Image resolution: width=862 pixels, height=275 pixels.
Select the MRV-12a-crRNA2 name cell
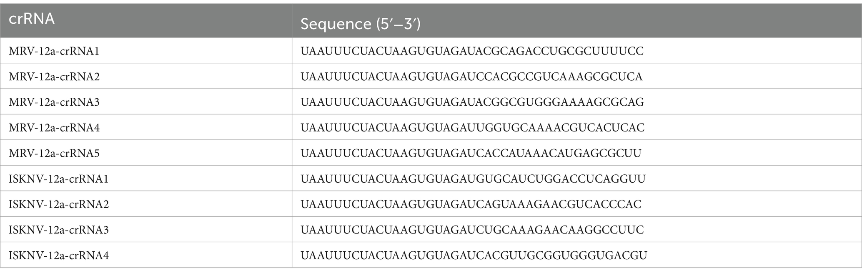pyautogui.click(x=146, y=76)
